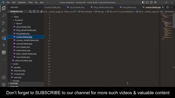
Task: Open the Selection menu
Action: point(22,2)
